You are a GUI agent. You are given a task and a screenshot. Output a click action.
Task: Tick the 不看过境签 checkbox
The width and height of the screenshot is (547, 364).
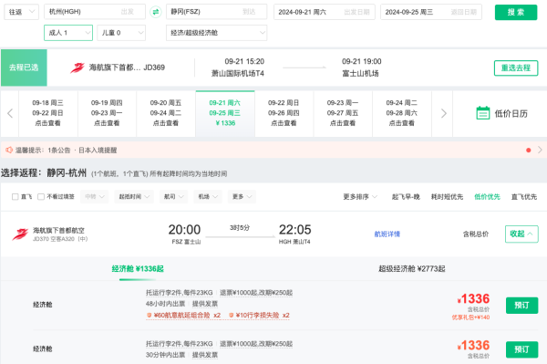click(x=41, y=197)
